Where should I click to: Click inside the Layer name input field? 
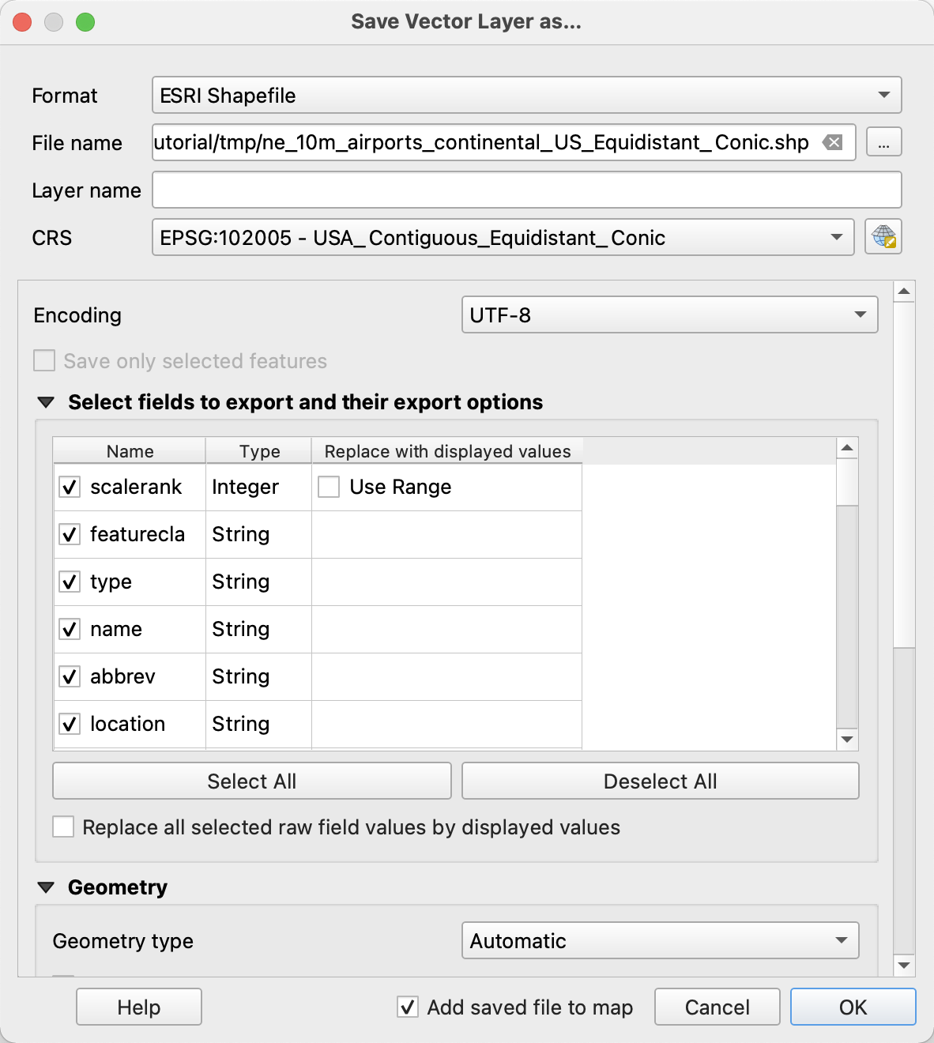[526, 190]
